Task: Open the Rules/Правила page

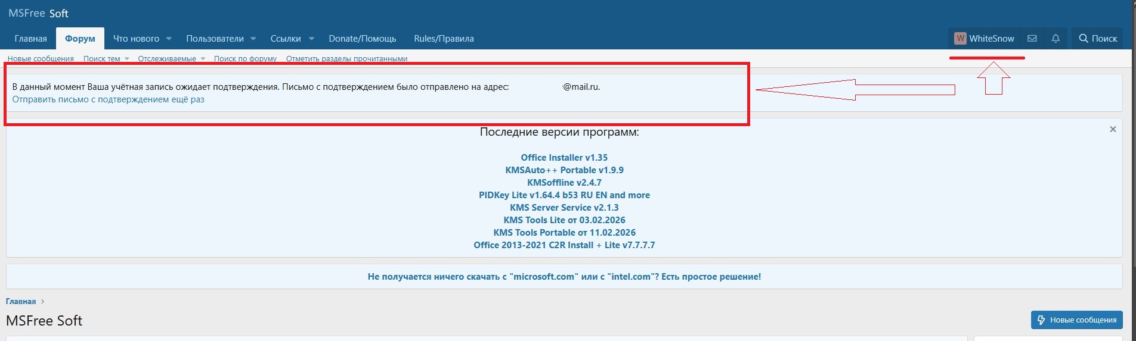Action: tap(444, 39)
